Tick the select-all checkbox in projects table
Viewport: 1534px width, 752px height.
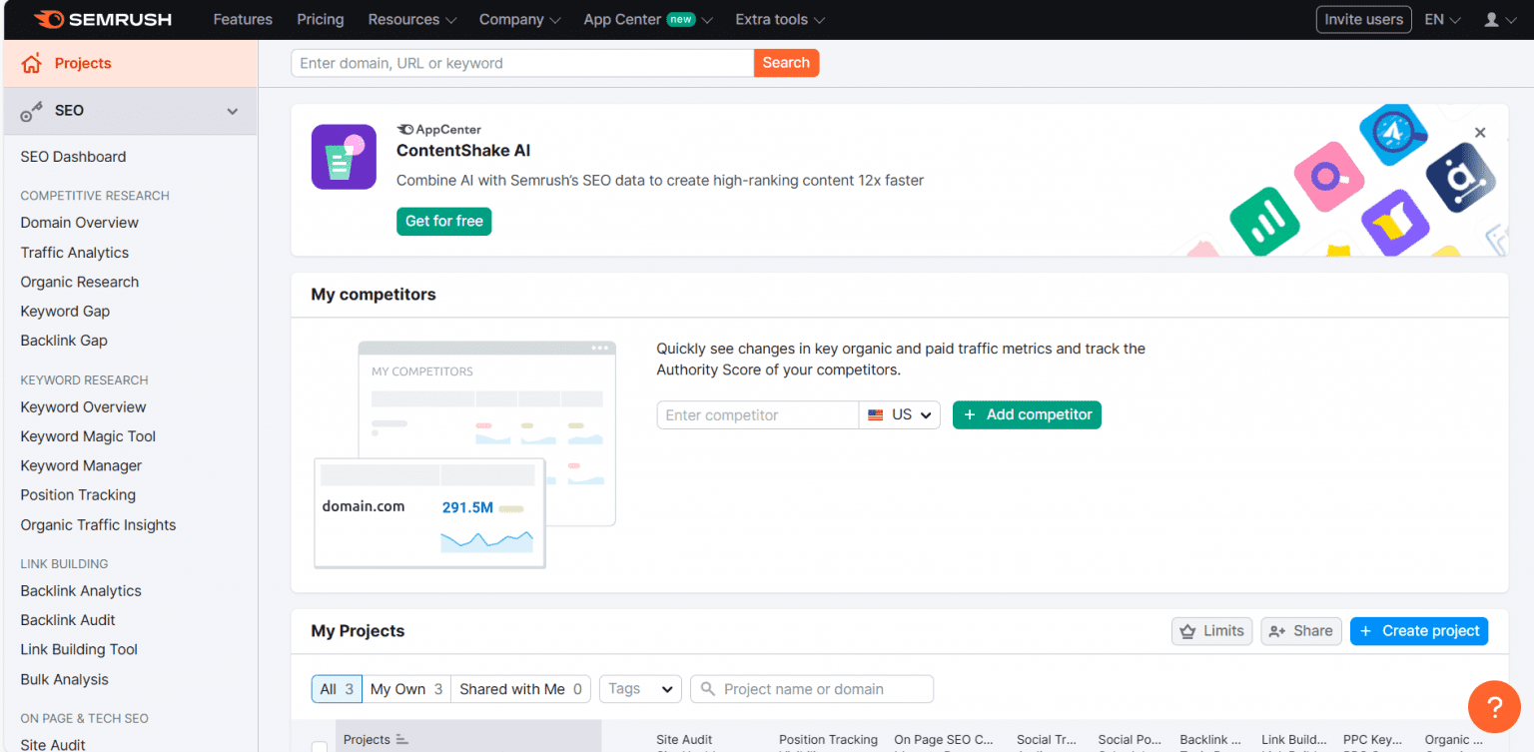point(320,745)
